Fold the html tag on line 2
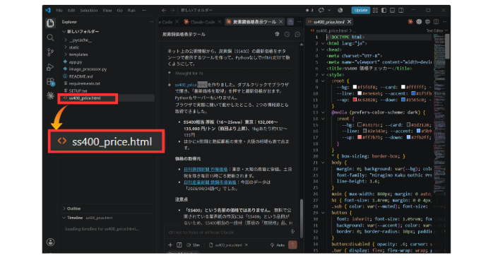 coord(323,43)
